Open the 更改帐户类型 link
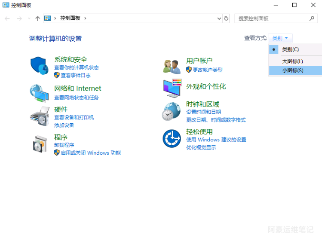The height and width of the screenshot is (241, 322). 207,70
